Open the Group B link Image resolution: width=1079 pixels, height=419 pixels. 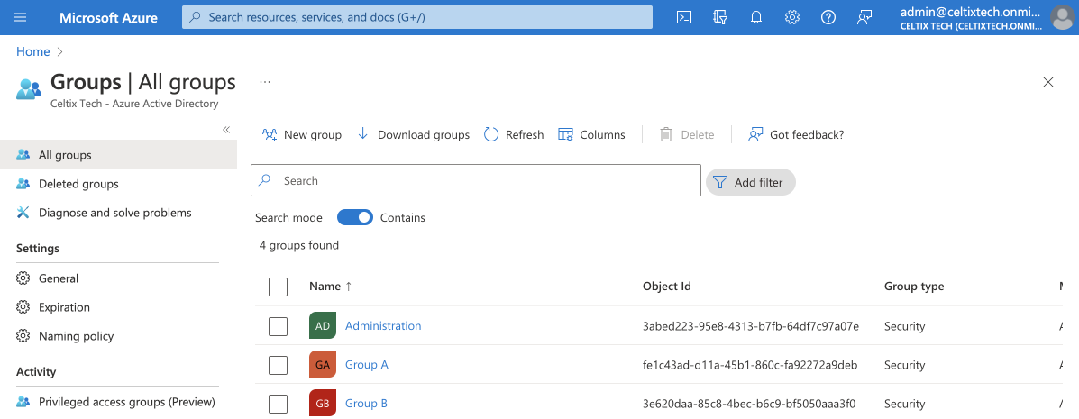pyautogui.click(x=366, y=403)
